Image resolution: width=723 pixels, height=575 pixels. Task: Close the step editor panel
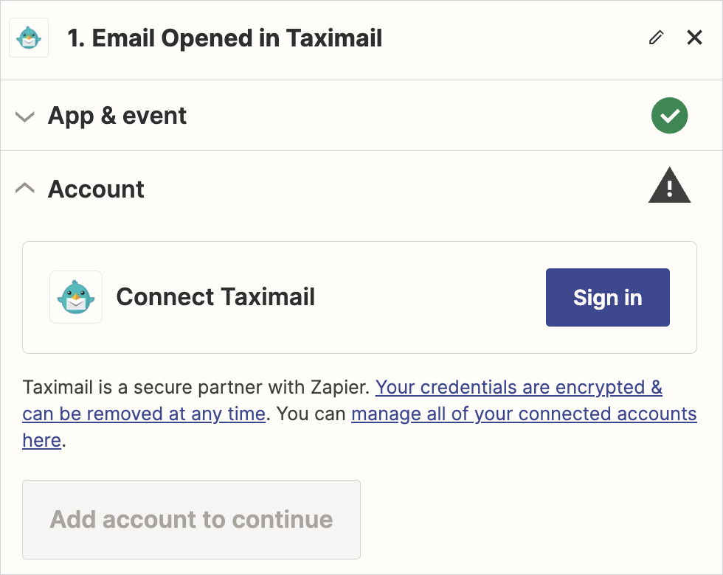pos(694,38)
